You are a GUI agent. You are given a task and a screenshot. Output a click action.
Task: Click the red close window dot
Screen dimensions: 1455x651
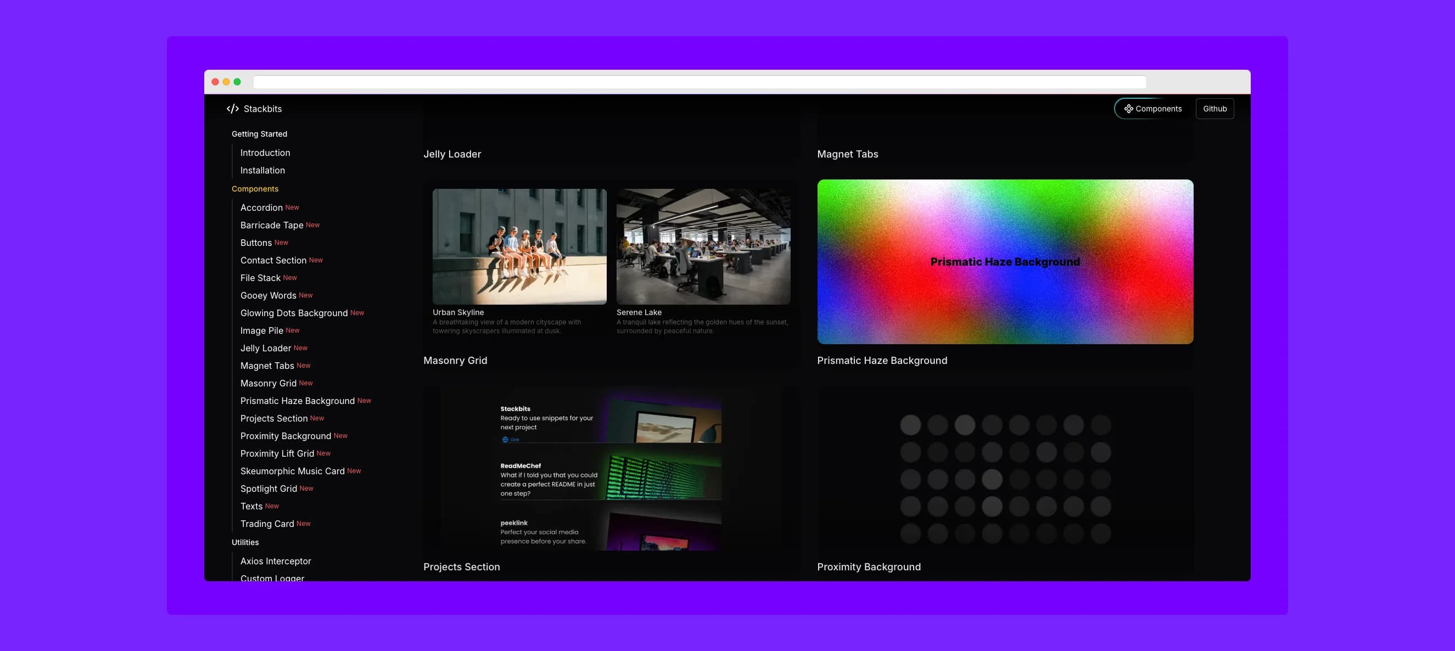tap(215, 82)
